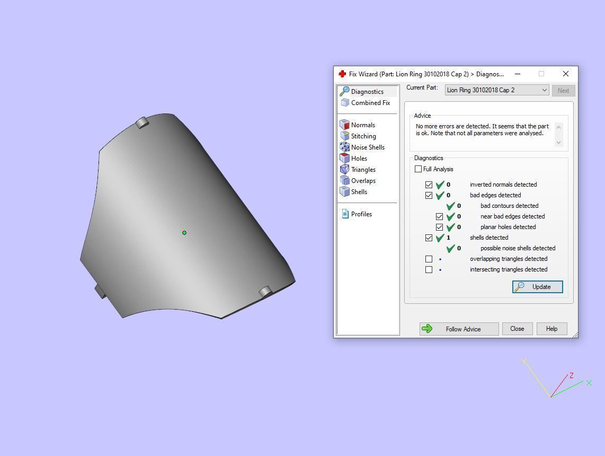The image size is (605, 456).
Task: Enable overlapping triangles detected checkbox
Action: pos(429,259)
